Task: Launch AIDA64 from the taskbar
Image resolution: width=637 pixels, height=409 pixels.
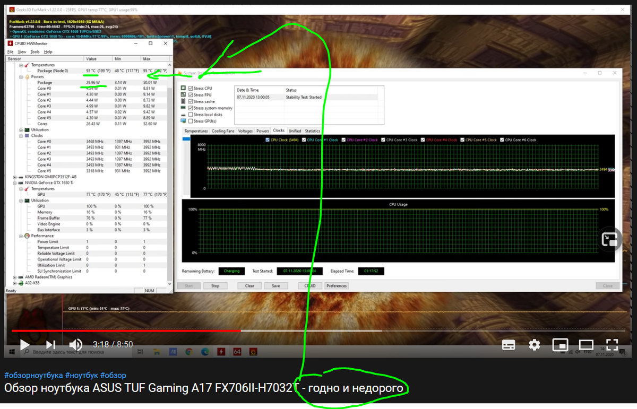Action: point(237,351)
